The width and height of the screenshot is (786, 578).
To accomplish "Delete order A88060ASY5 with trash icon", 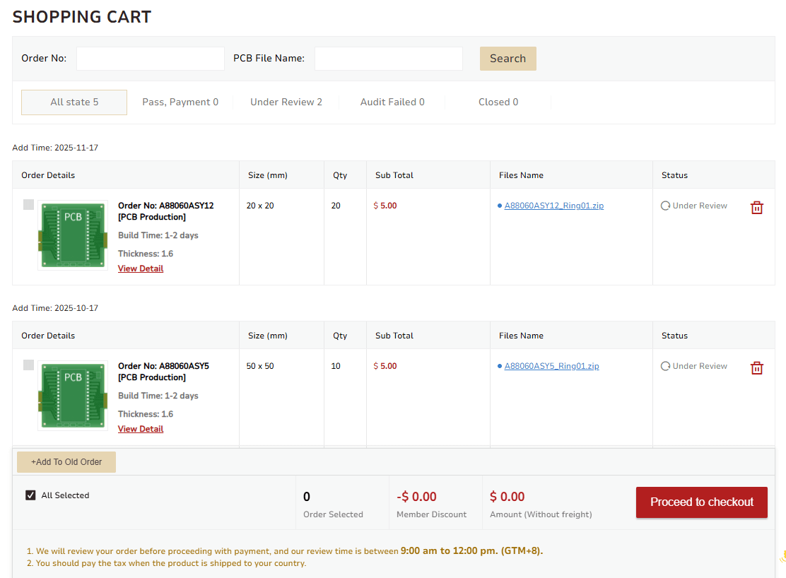I will [x=756, y=367].
